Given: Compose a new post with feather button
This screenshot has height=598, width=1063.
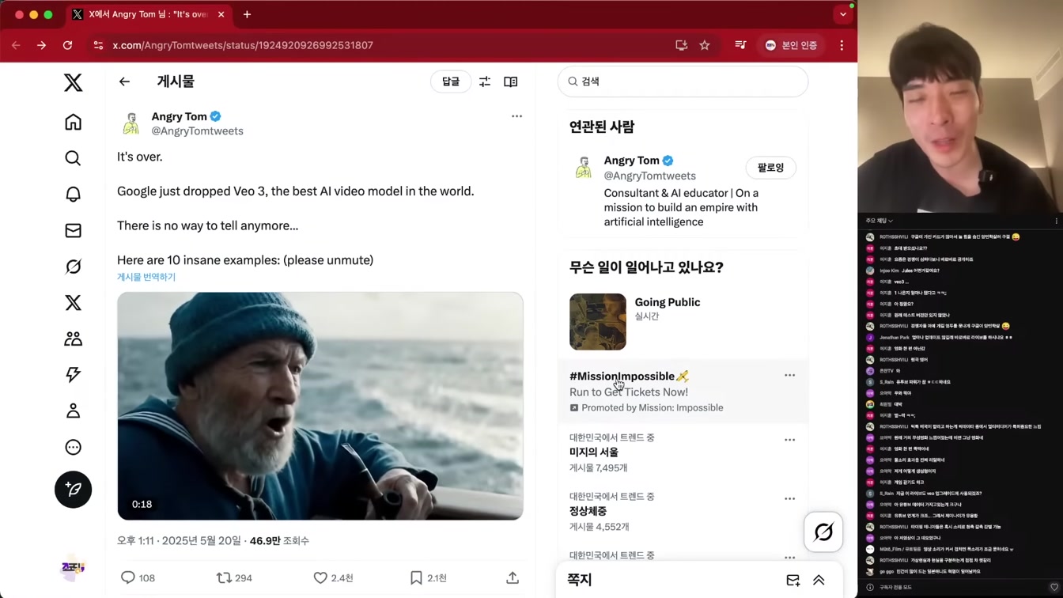Looking at the screenshot, I should click(73, 489).
